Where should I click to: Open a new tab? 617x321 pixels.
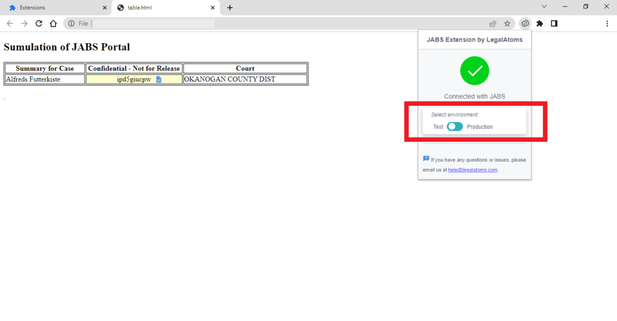click(230, 7)
